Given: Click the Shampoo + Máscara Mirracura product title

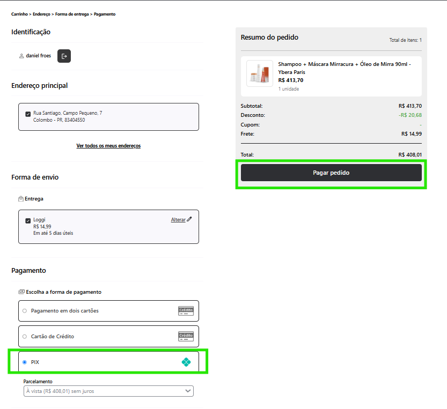Looking at the screenshot, I should [x=345, y=68].
